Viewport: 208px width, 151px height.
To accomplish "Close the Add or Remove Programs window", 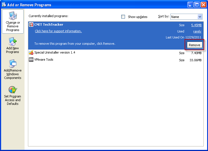I will [x=203, y=5].
